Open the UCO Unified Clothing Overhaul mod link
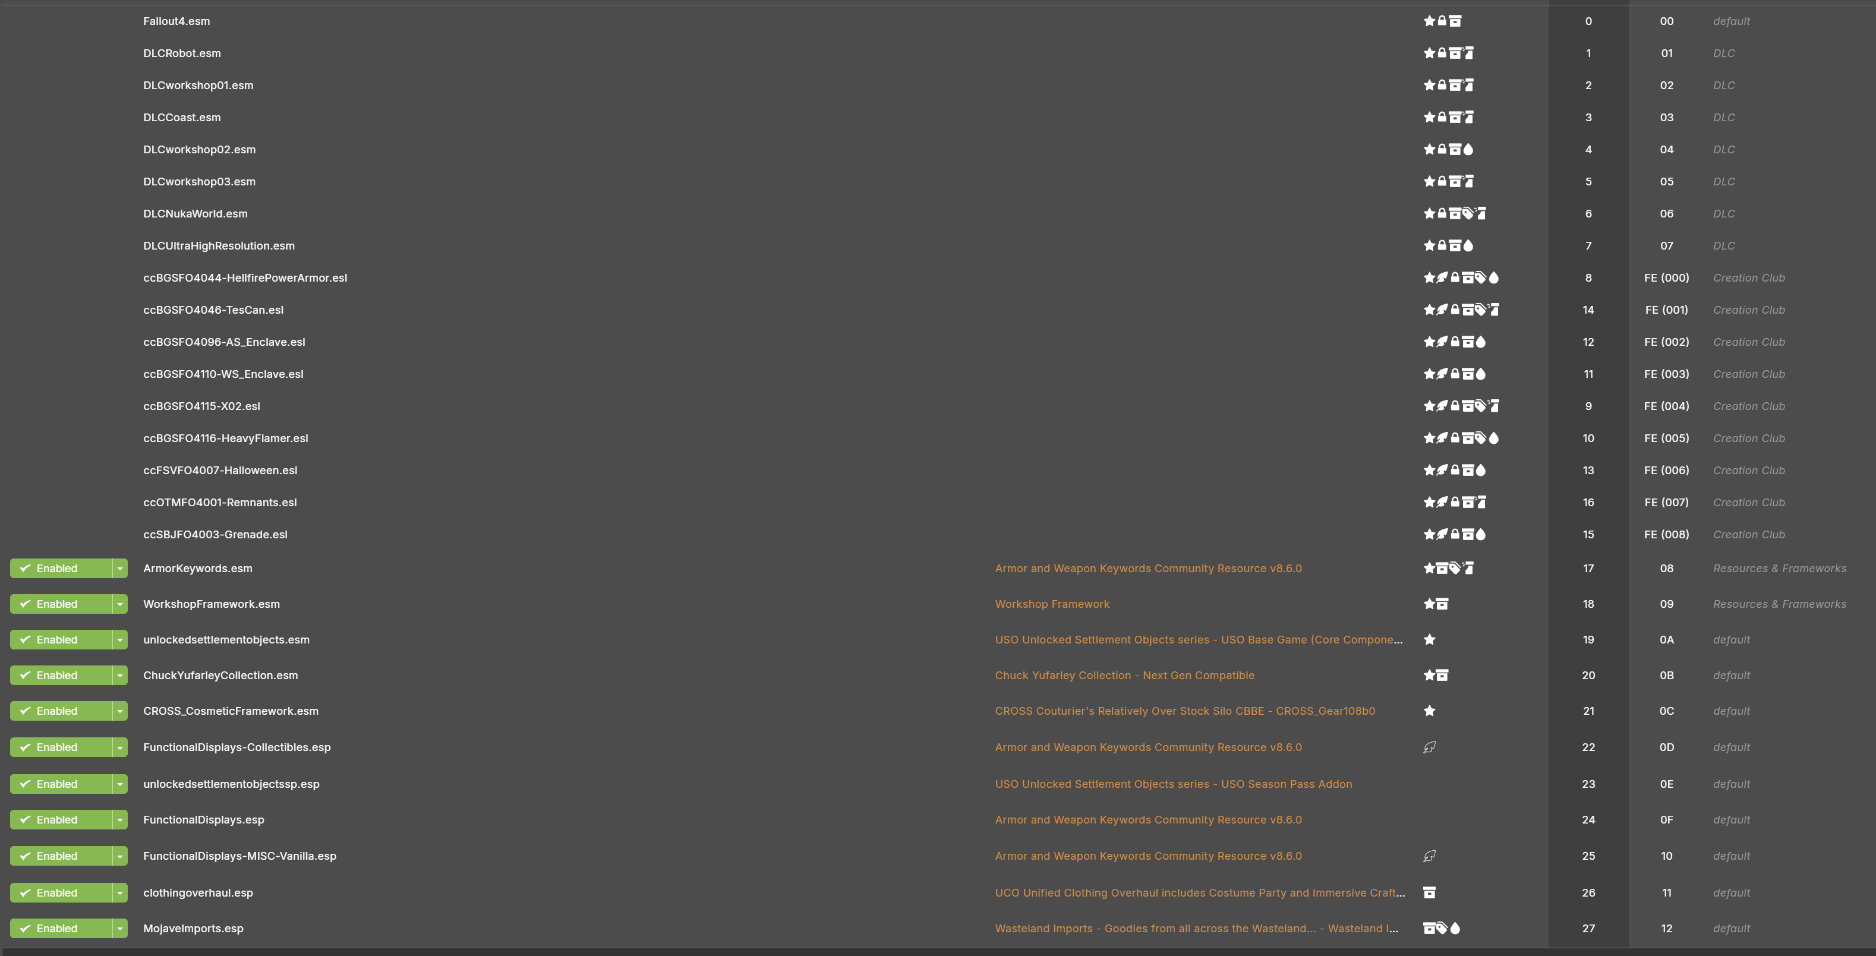 (1199, 892)
